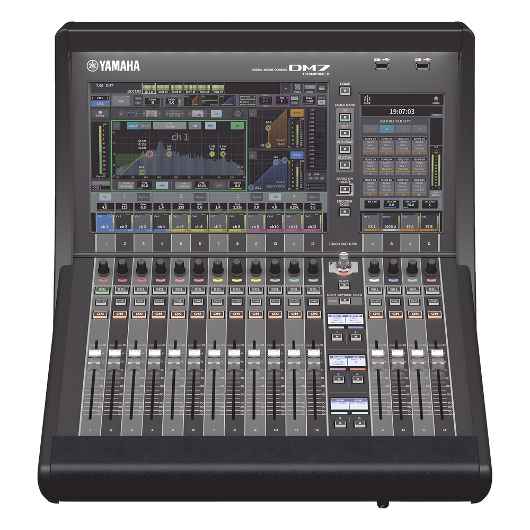
Task: Select the CH61-72 meter bank tab
Action: 218,89
